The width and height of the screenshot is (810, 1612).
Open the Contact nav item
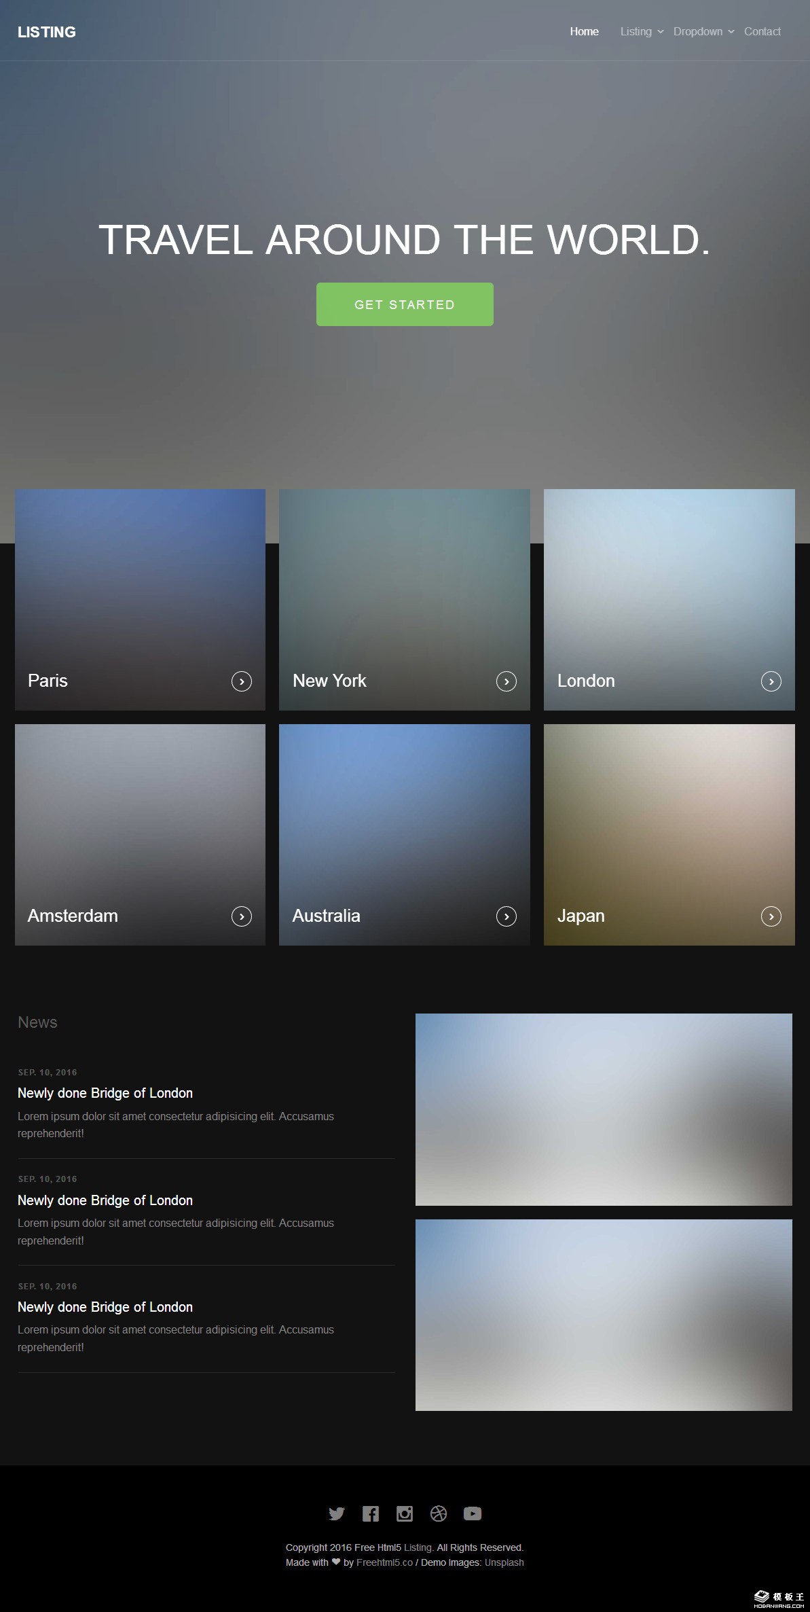pos(762,31)
